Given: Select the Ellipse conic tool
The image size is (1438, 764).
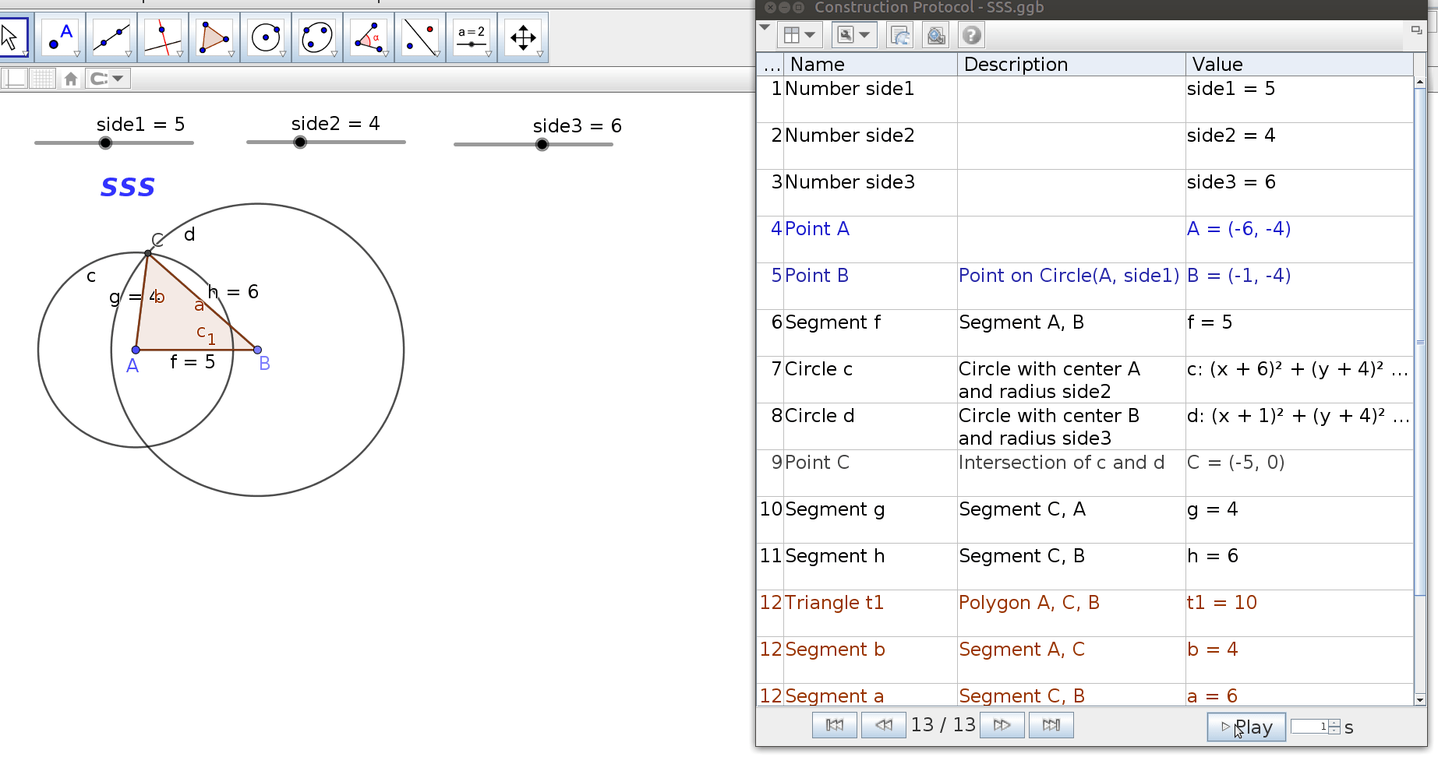Looking at the screenshot, I should pyautogui.click(x=317, y=37).
